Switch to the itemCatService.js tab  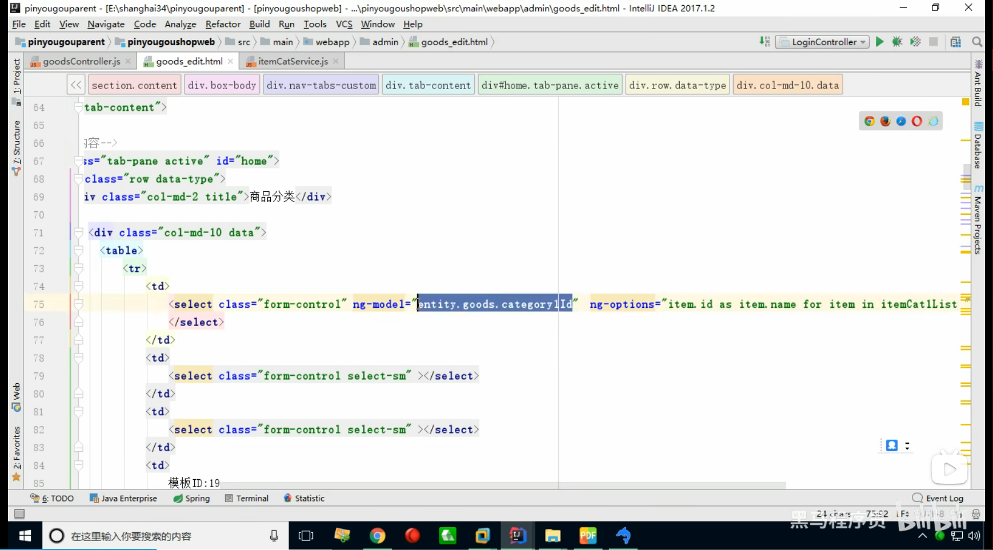[x=292, y=61]
